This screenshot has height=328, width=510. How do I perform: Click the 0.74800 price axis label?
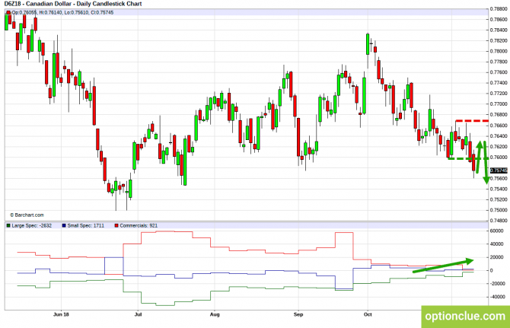coord(499,221)
